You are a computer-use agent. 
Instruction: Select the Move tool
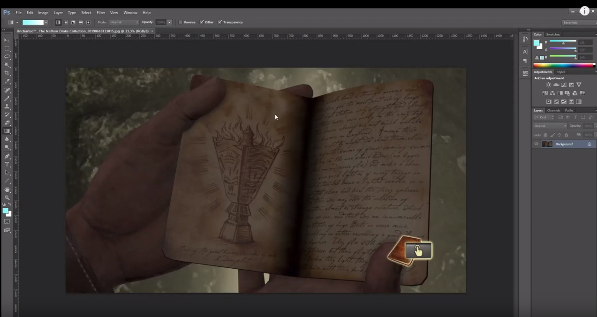(7, 41)
